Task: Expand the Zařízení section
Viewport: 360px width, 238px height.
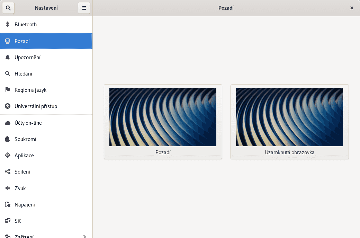Action: click(x=46, y=236)
